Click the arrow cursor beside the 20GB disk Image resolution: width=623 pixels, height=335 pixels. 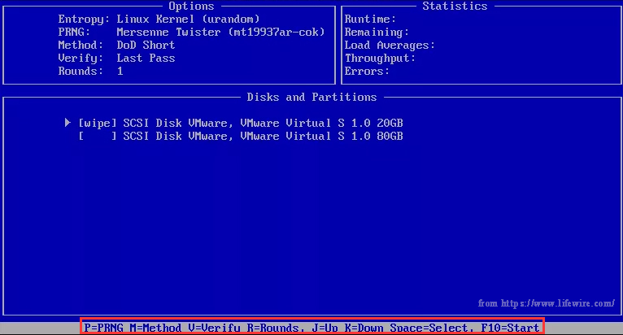(x=68, y=123)
